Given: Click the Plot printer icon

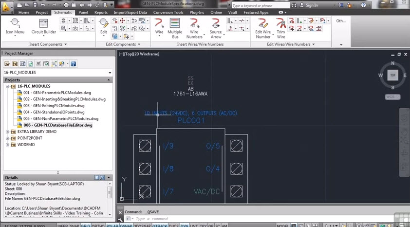Looking at the screenshot, I should [66, 5].
